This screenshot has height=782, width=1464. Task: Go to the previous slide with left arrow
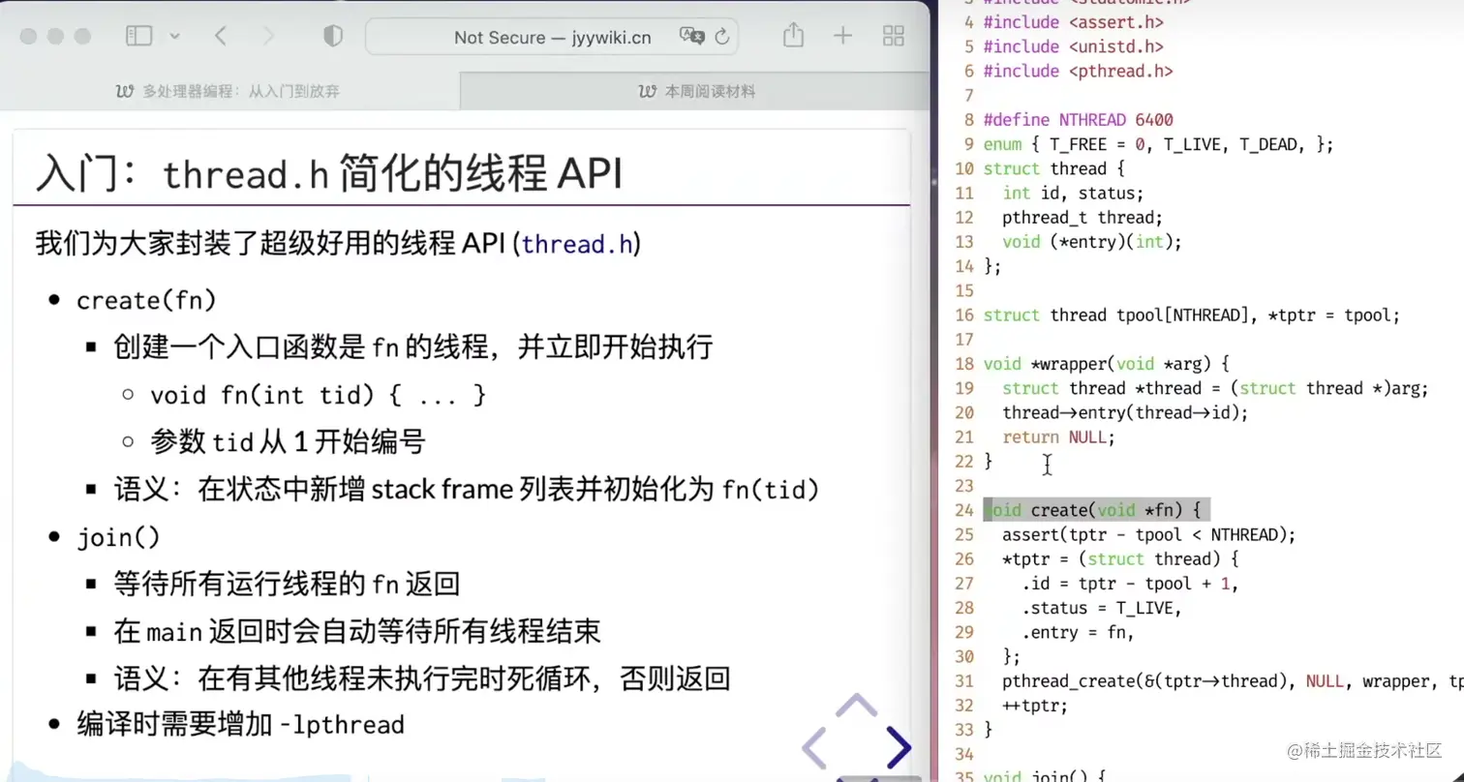(x=814, y=746)
